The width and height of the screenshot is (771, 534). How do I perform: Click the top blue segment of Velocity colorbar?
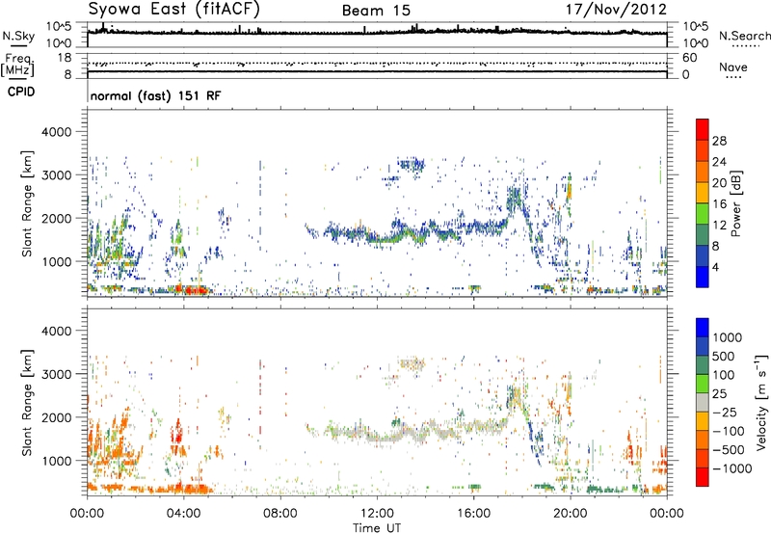703,328
